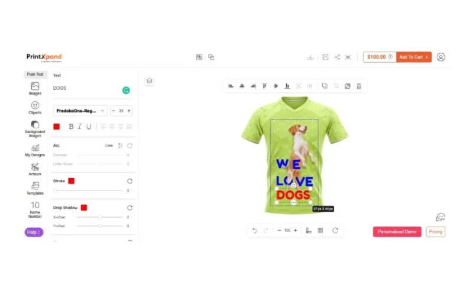Delete the selected object
The image size is (473, 284).
coord(359,86)
